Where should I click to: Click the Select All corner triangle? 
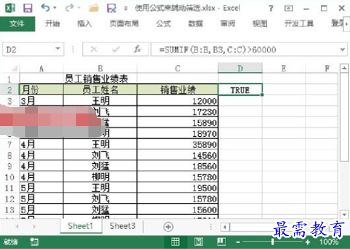pyautogui.click(x=15, y=68)
